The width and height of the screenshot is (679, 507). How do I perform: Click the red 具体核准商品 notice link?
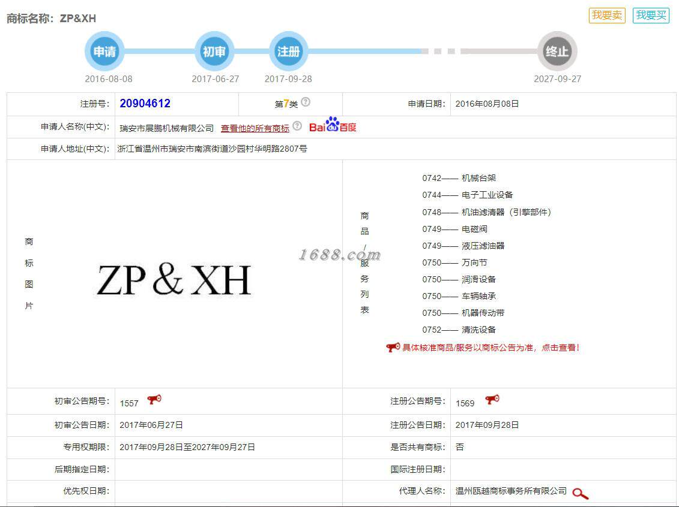pyautogui.click(x=490, y=348)
